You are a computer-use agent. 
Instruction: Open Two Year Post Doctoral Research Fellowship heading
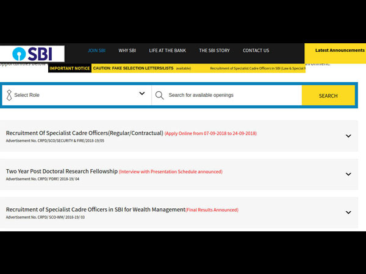pos(62,171)
